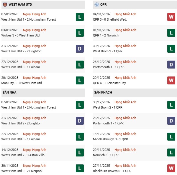This screenshot has width=177, height=175.
Task: Open Ngoại Hạng Anh link for 03/01/2026 match
Action: [35, 30]
